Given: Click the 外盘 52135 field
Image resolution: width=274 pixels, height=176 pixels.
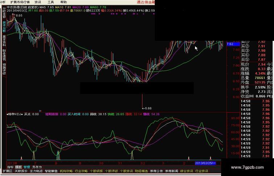Looking at the screenshot, I should (253, 82).
